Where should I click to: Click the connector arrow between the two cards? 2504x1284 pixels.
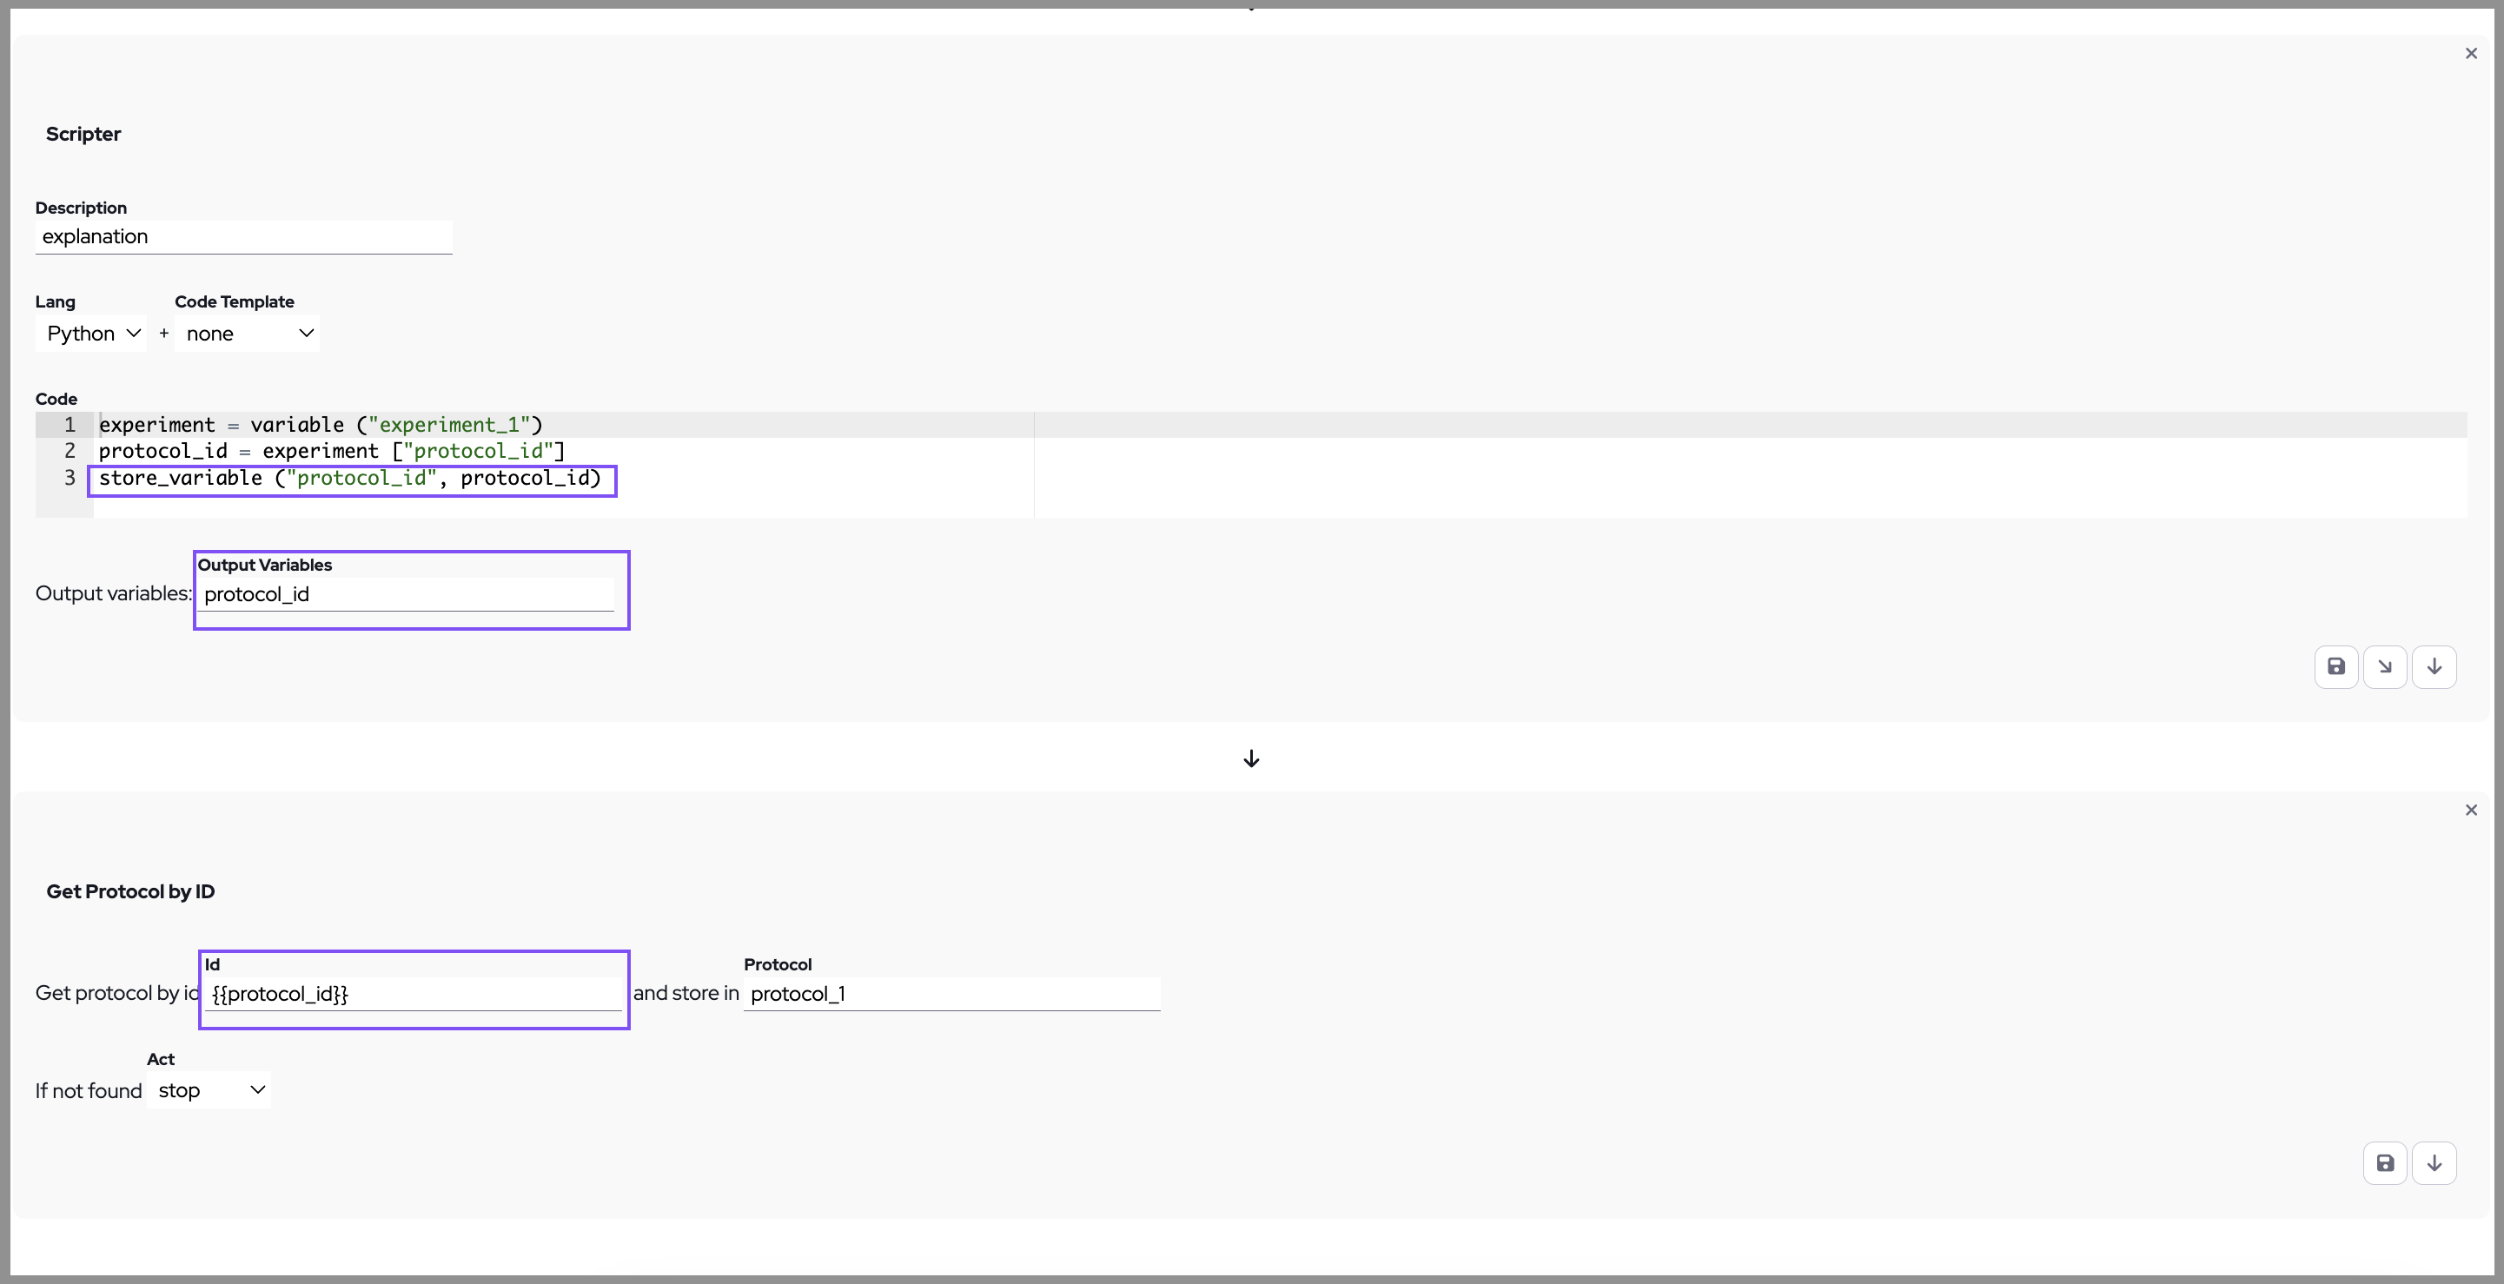[1251, 758]
